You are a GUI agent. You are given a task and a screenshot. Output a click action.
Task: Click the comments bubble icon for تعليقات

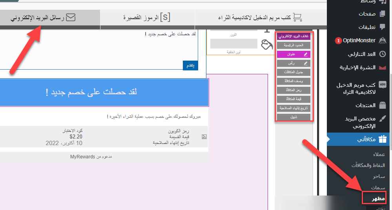(x=382, y=27)
